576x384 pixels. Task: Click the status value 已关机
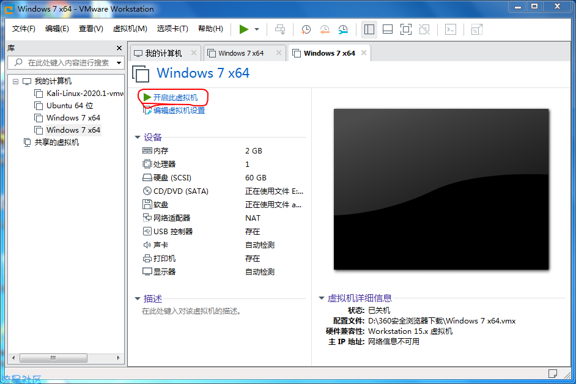tap(379, 311)
